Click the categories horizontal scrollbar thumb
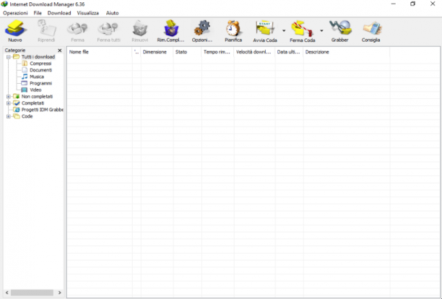 [x=32, y=292]
